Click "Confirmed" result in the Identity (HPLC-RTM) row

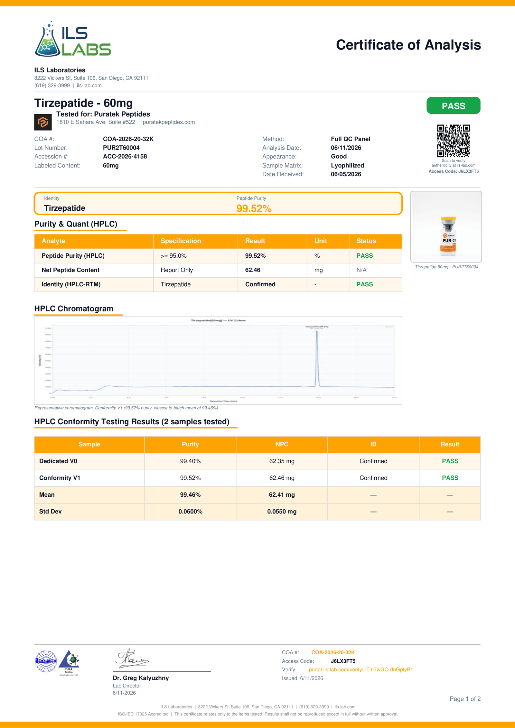coord(260,284)
